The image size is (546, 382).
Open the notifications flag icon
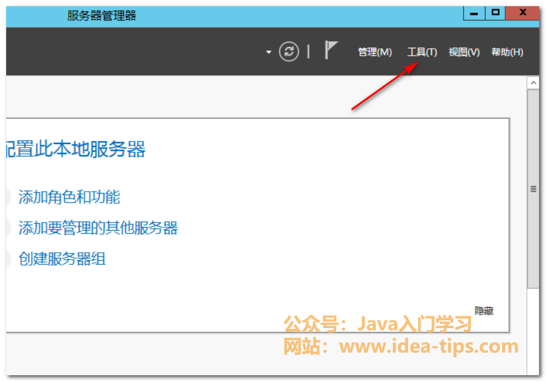[x=330, y=50]
